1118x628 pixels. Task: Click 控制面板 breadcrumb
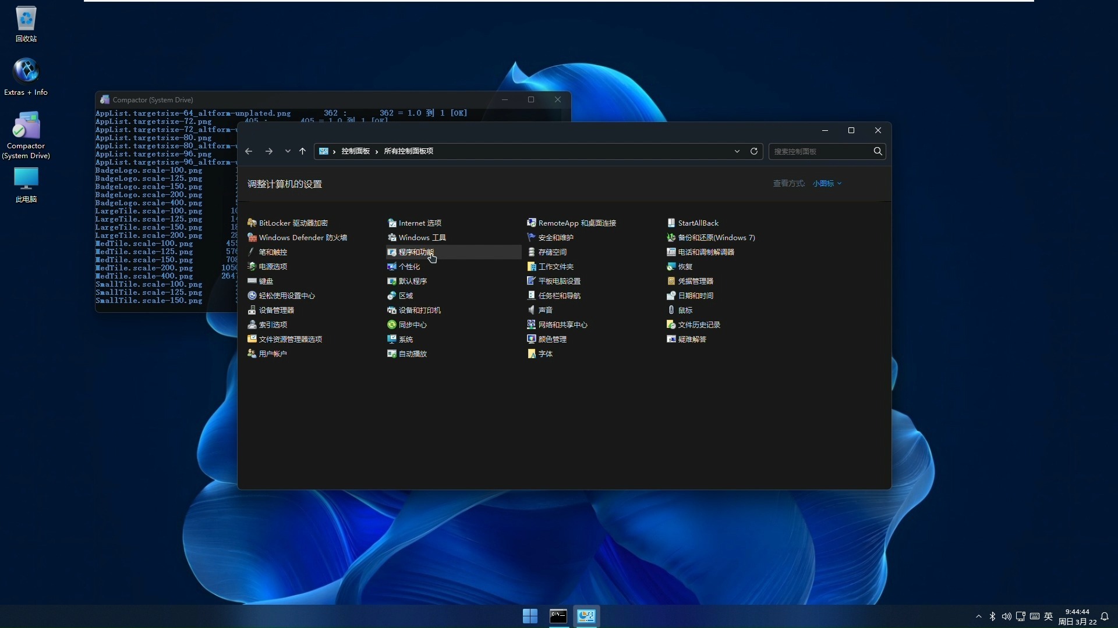355,151
